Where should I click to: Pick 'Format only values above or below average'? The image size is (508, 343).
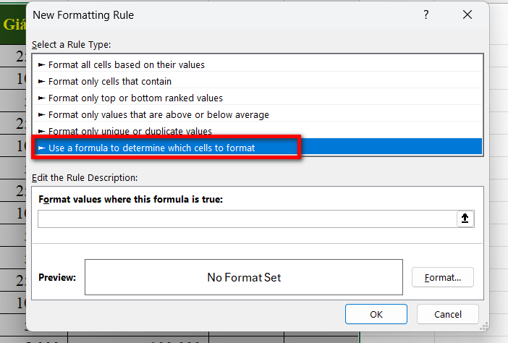158,114
